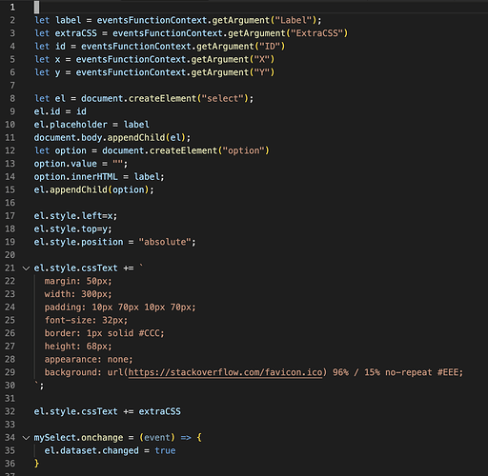The image size is (488, 476).
Task: Click the word "label" declared on line 2
Action: [69, 20]
